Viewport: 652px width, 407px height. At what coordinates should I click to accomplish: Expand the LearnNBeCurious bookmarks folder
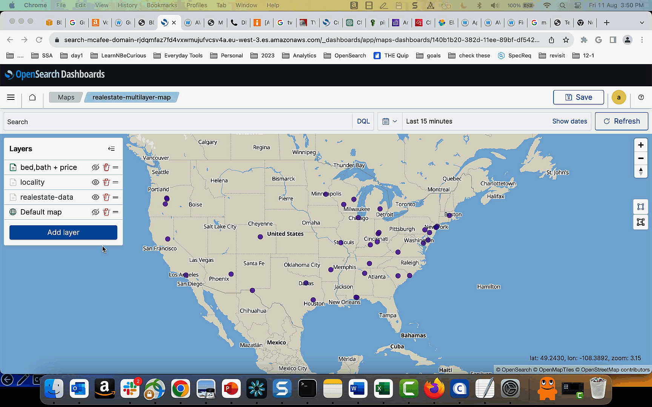[118, 55]
